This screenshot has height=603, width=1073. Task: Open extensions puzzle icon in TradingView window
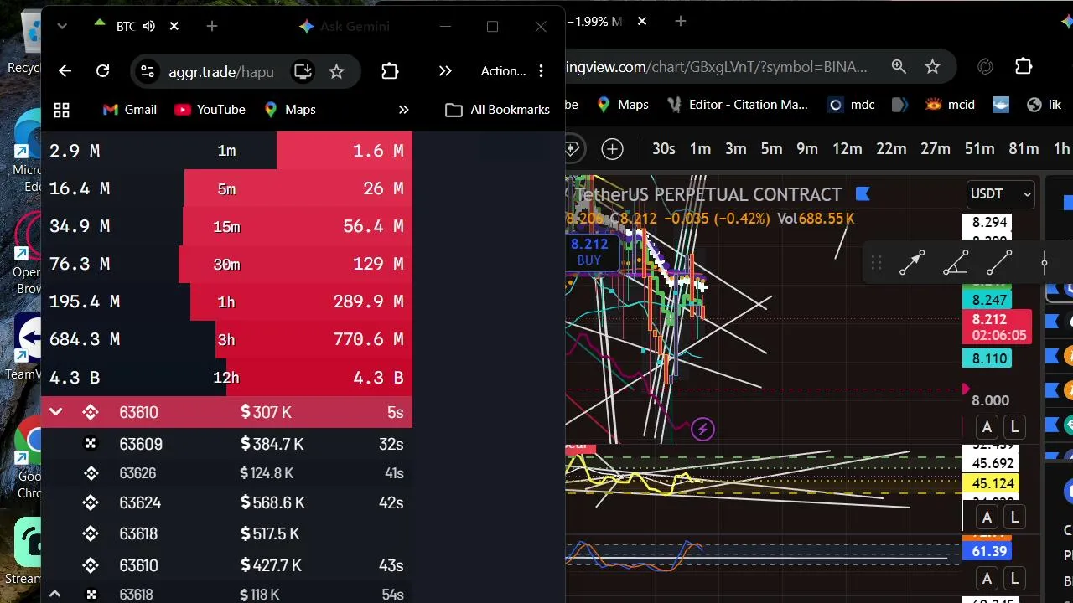[1024, 66]
